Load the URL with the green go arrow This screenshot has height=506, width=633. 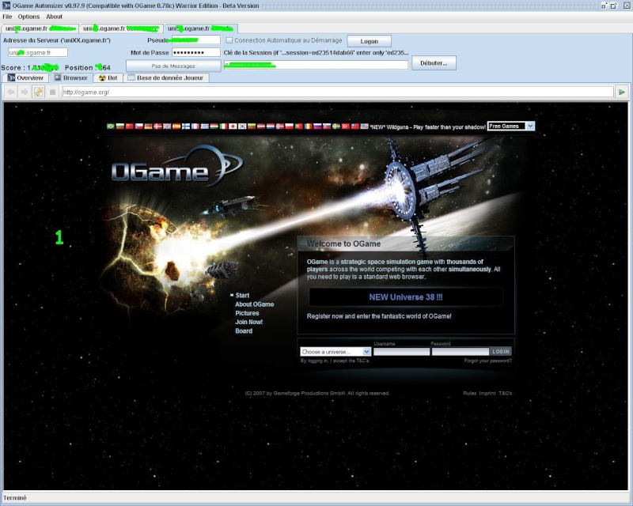point(622,92)
